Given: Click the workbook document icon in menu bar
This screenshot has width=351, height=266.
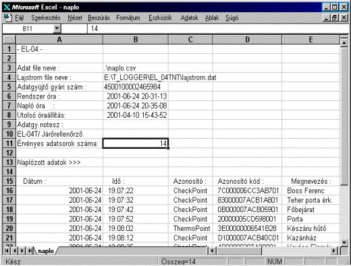Looking at the screenshot, I should (x=8, y=18).
